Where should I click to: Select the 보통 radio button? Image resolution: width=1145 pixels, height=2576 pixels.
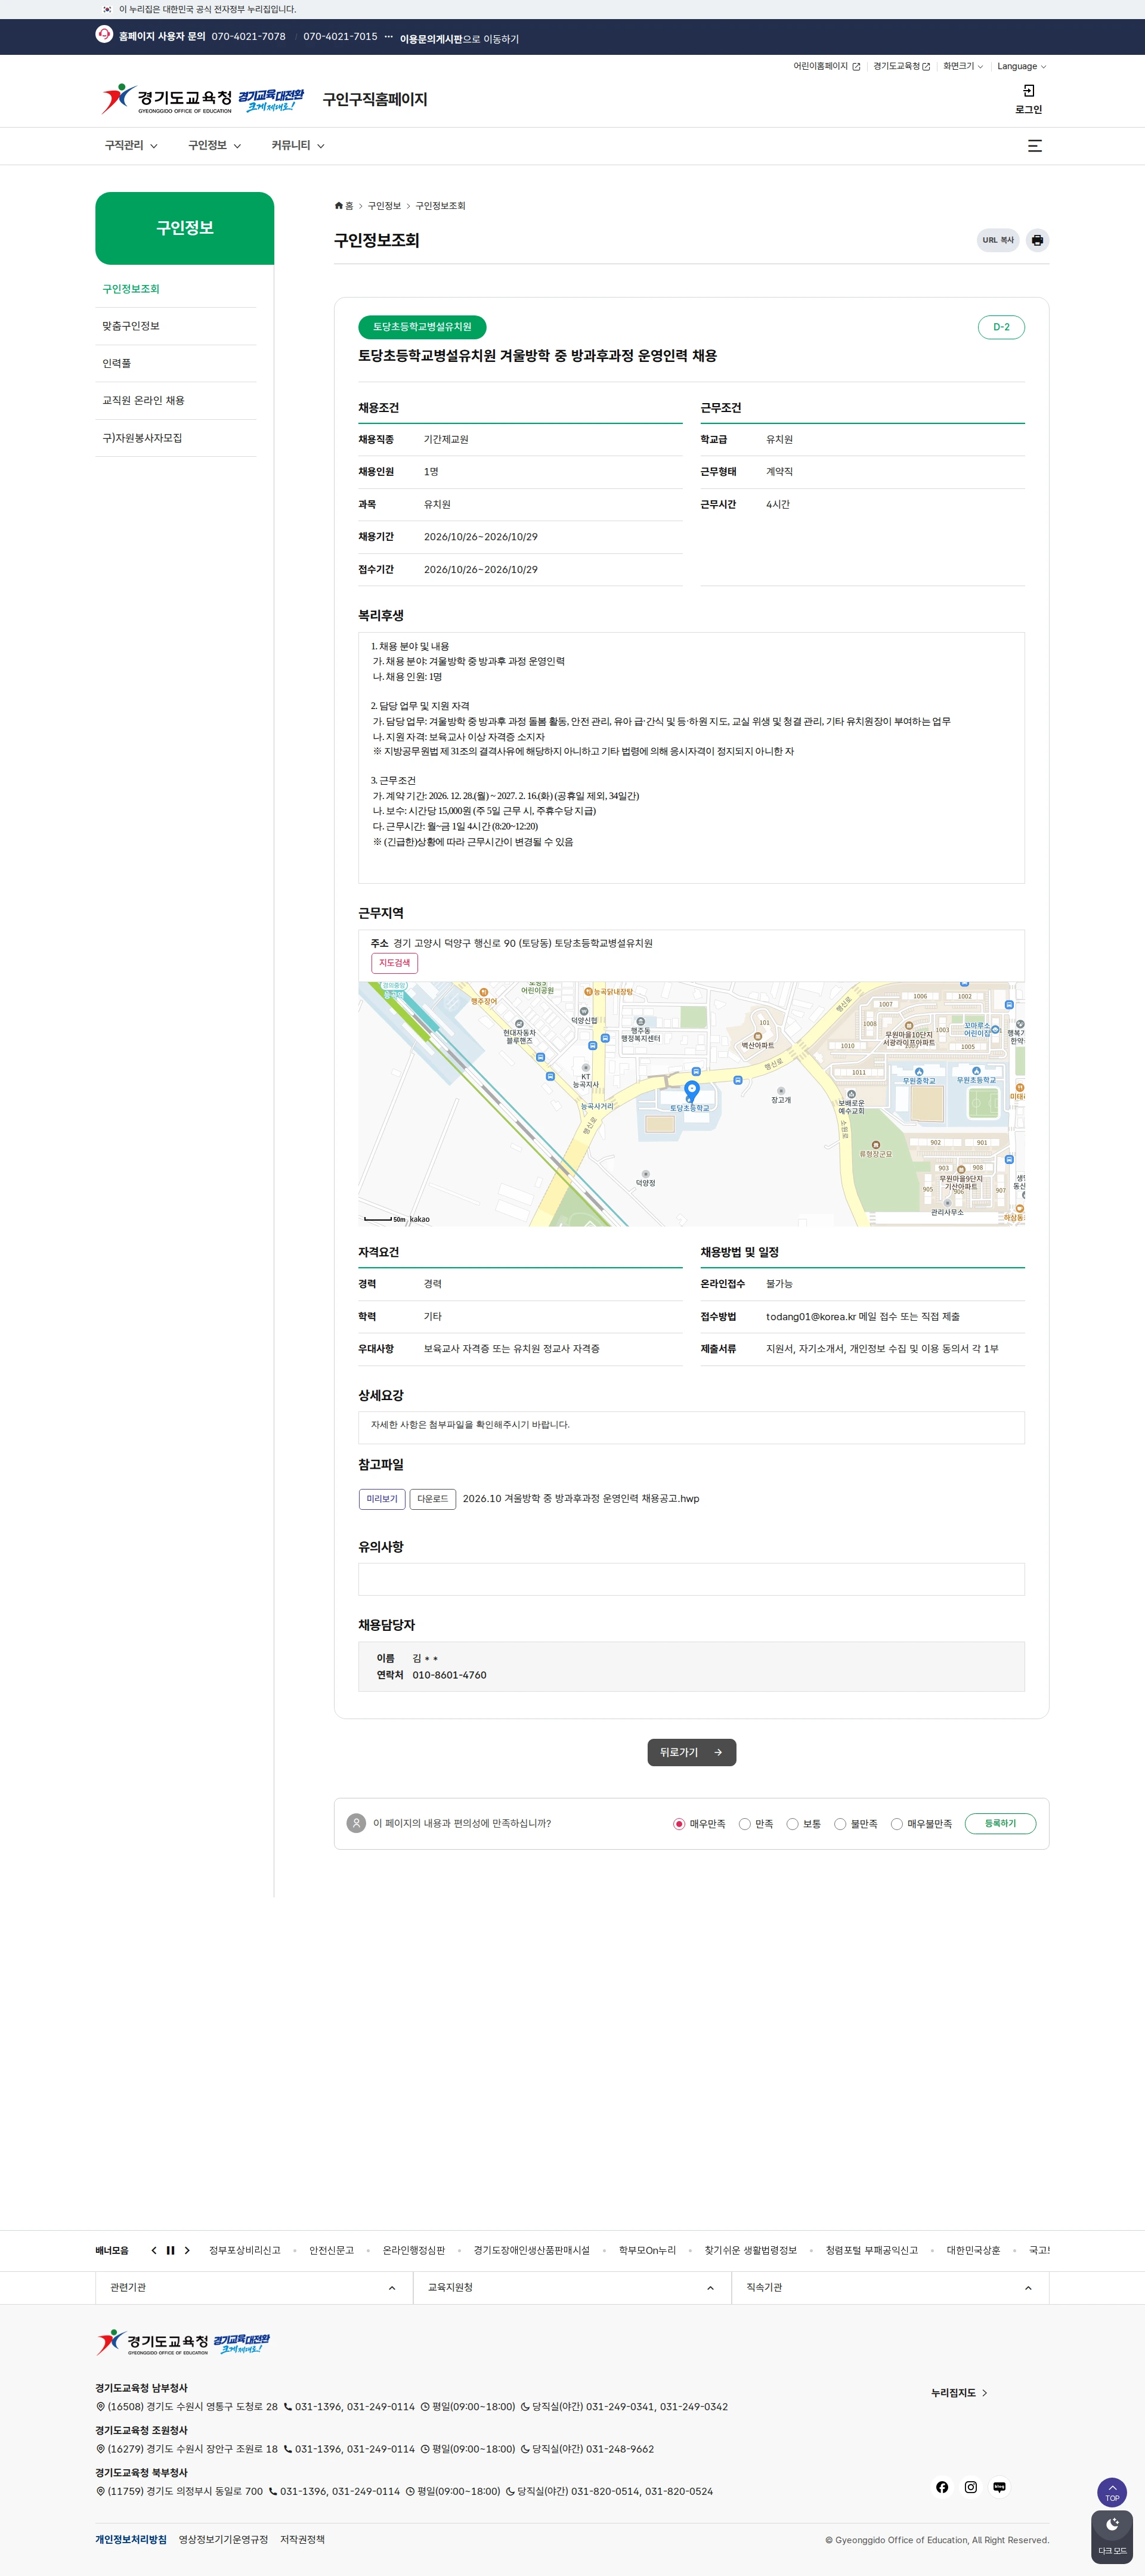(792, 1824)
